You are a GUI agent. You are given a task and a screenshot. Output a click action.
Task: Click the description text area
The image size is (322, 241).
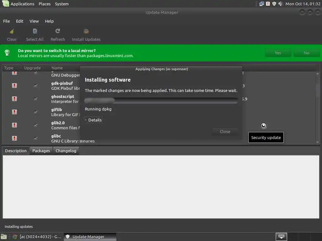(161, 187)
